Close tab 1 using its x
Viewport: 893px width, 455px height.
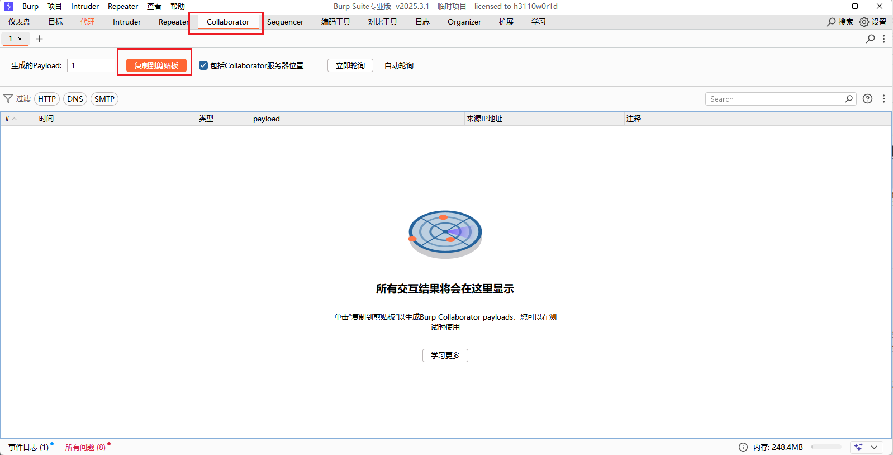tap(20, 39)
